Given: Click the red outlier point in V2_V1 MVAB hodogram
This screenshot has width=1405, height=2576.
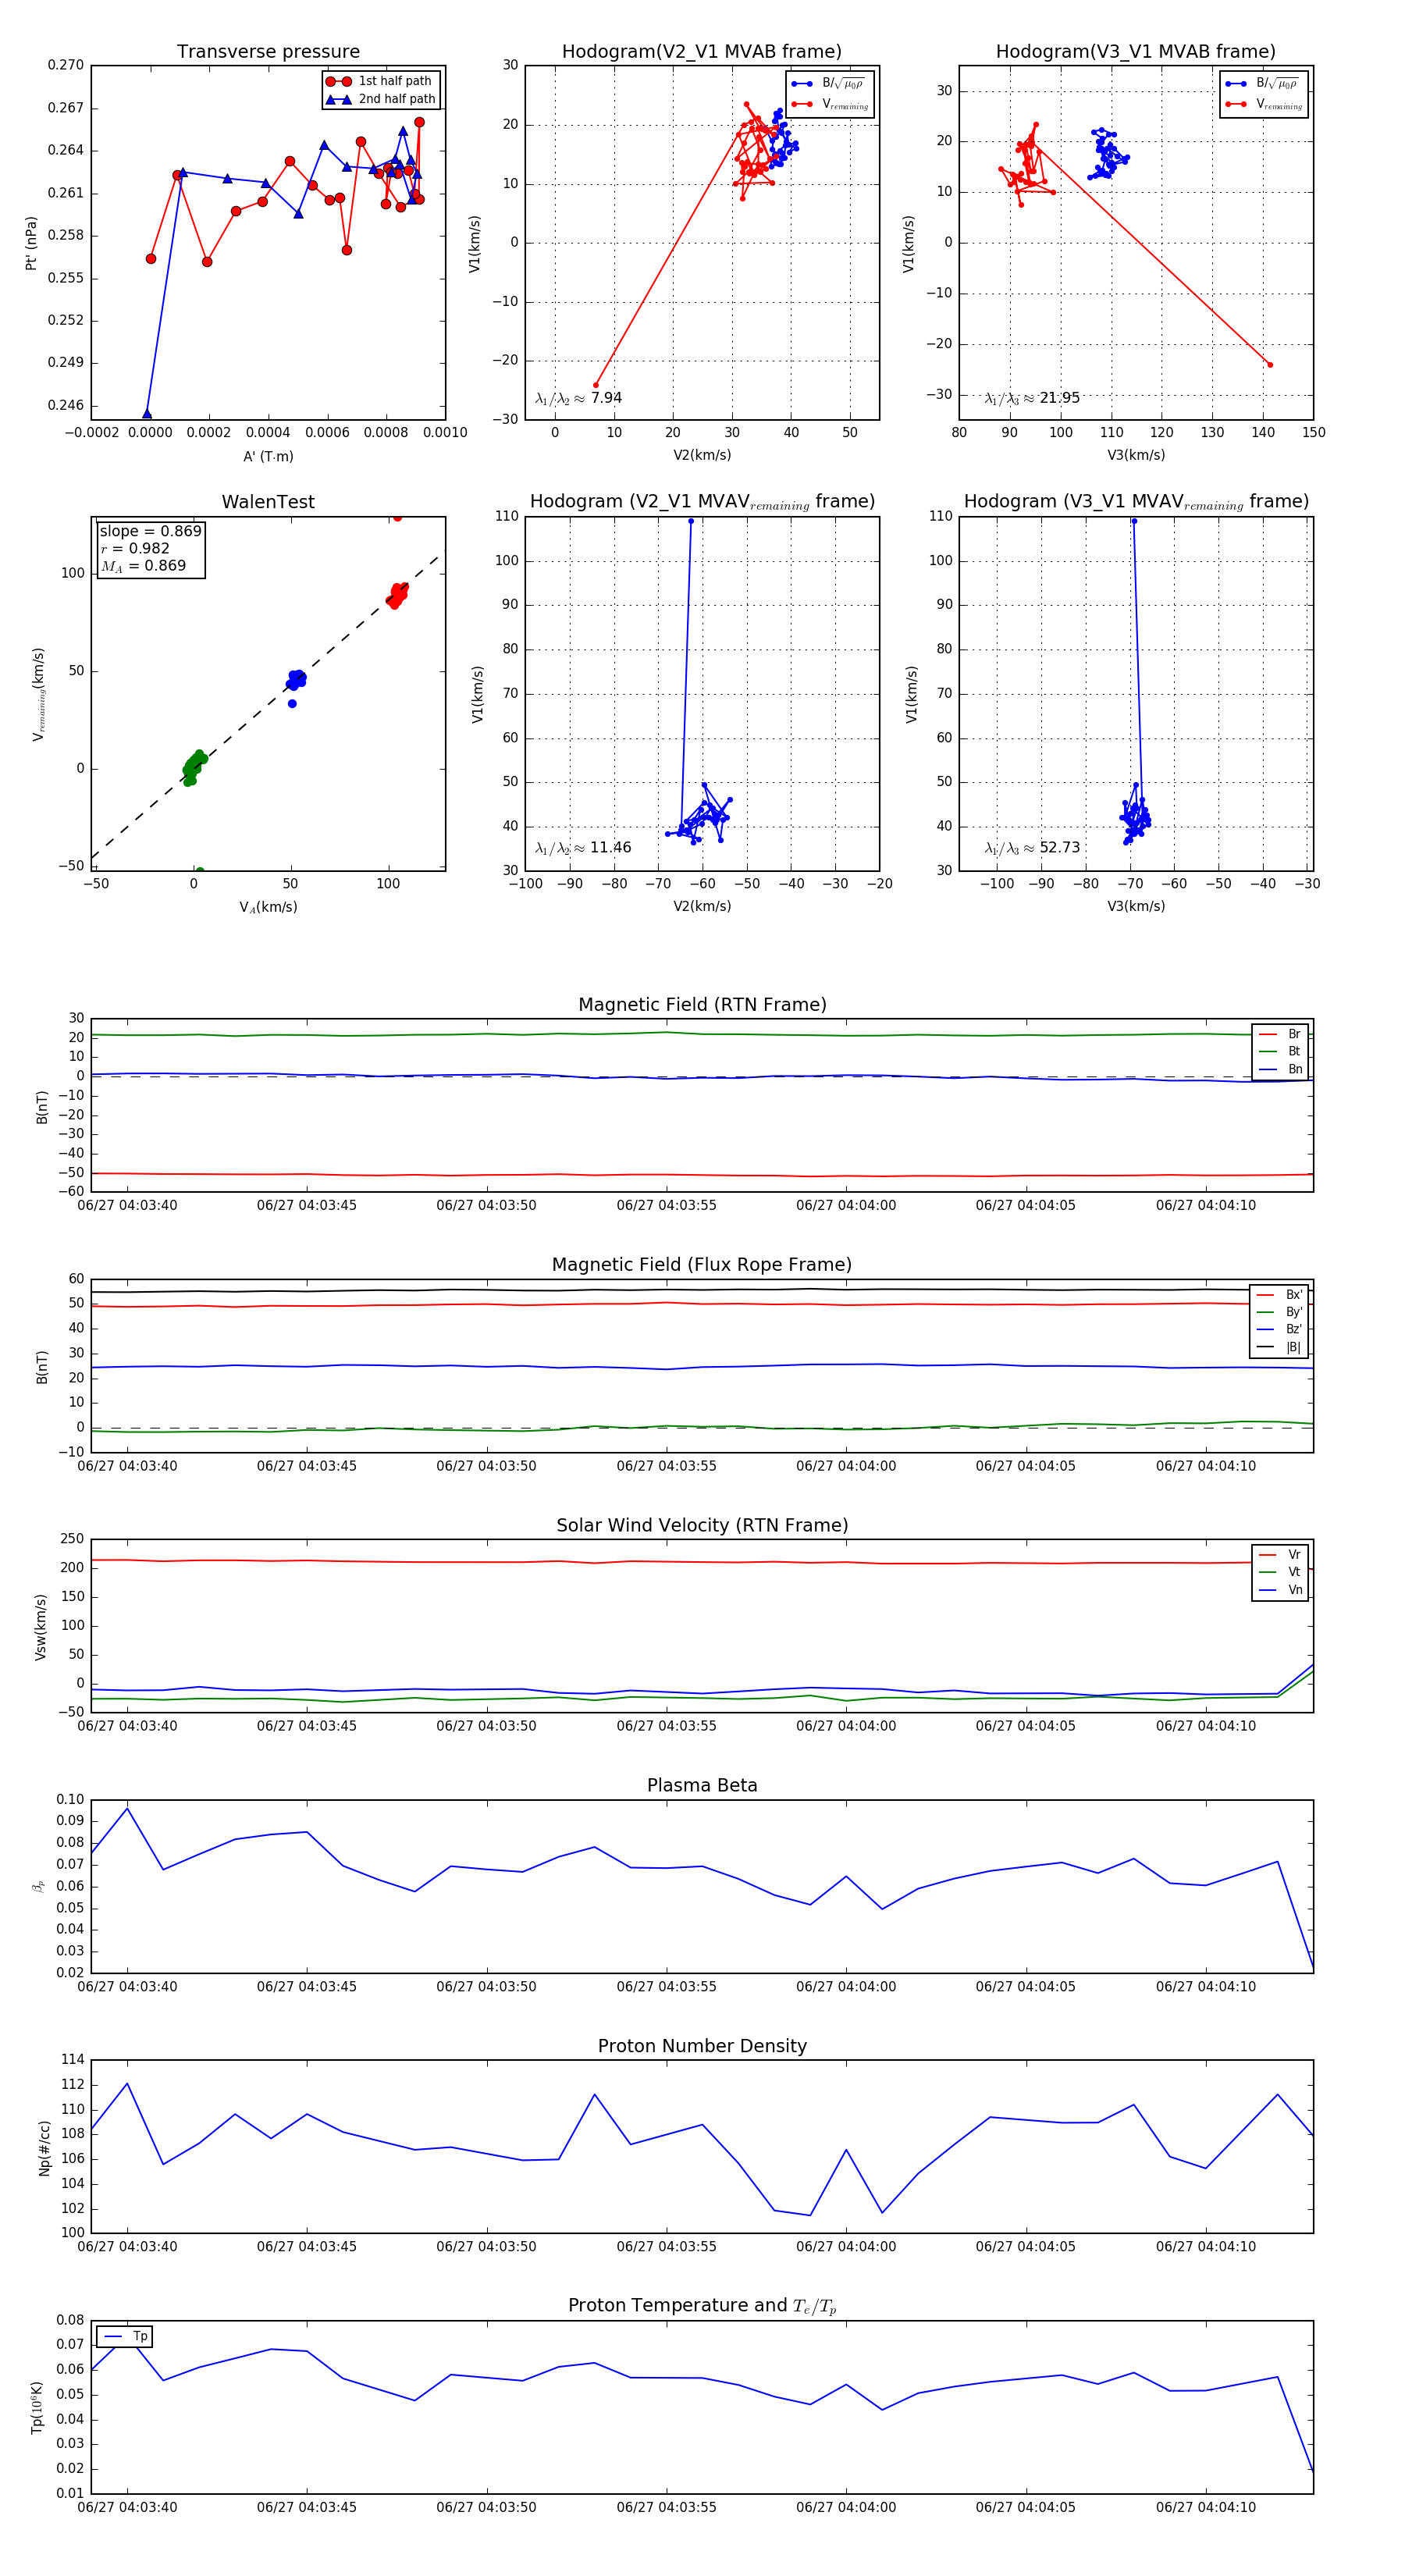Looking at the screenshot, I should point(596,385).
